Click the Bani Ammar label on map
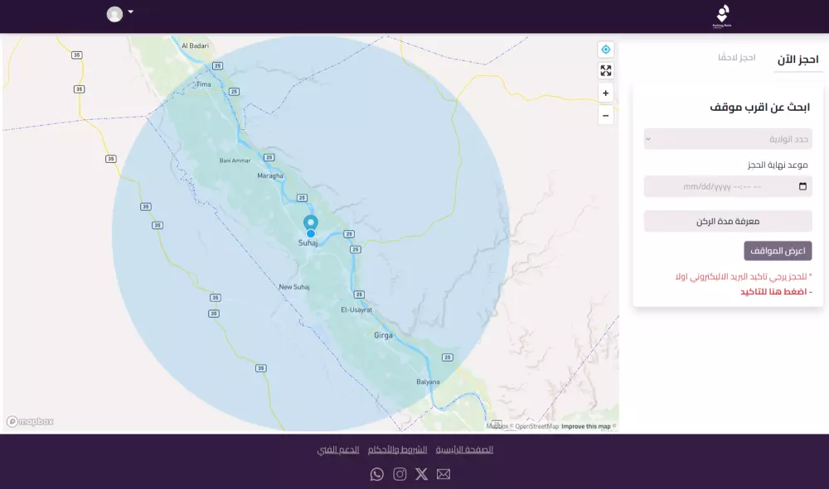 (x=235, y=161)
